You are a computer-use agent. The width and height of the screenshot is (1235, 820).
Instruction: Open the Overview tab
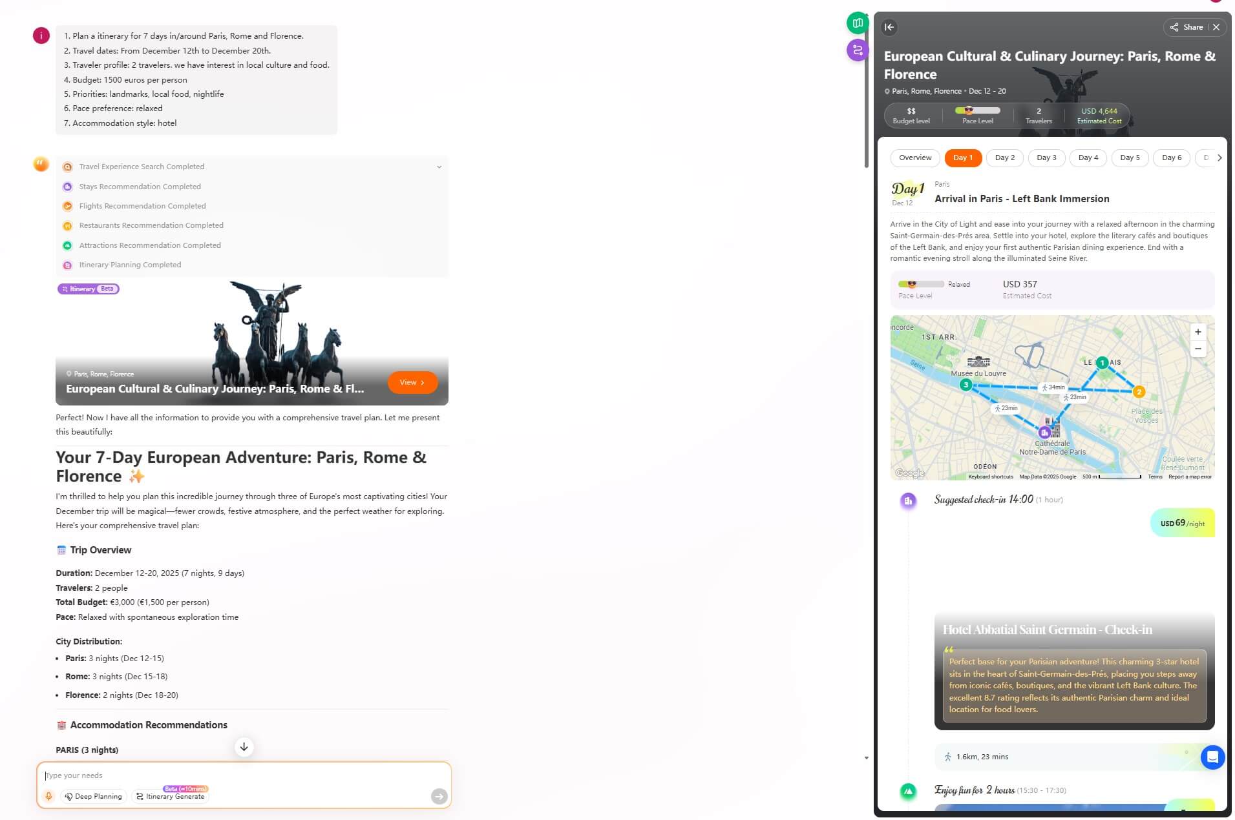click(914, 158)
